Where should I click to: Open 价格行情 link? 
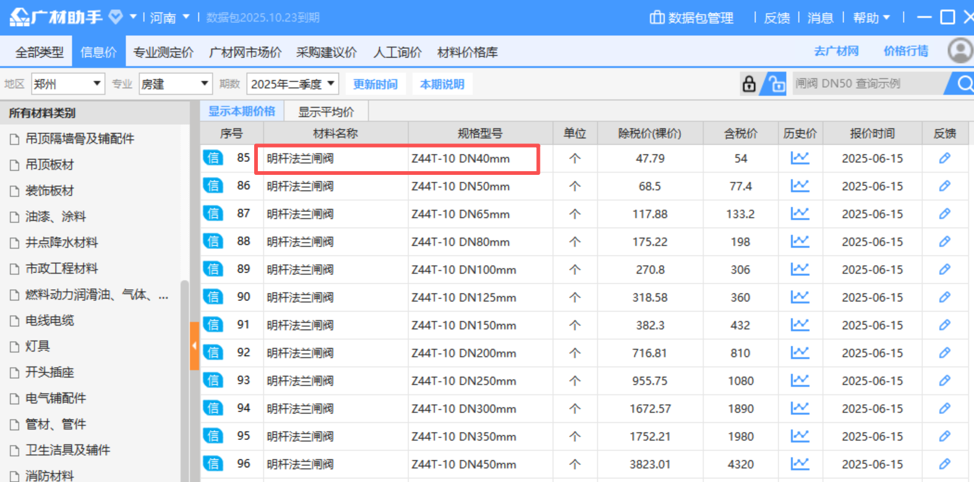906,51
